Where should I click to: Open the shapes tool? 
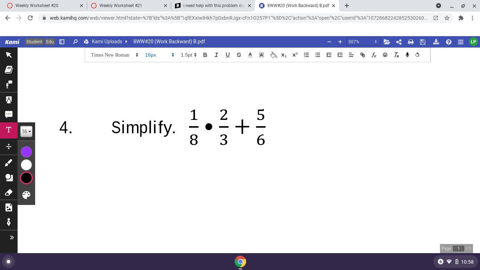tap(9, 178)
